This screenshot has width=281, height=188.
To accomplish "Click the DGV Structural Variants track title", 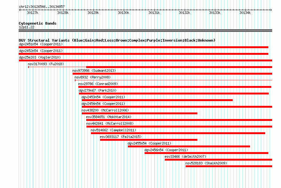I will 117,40.
